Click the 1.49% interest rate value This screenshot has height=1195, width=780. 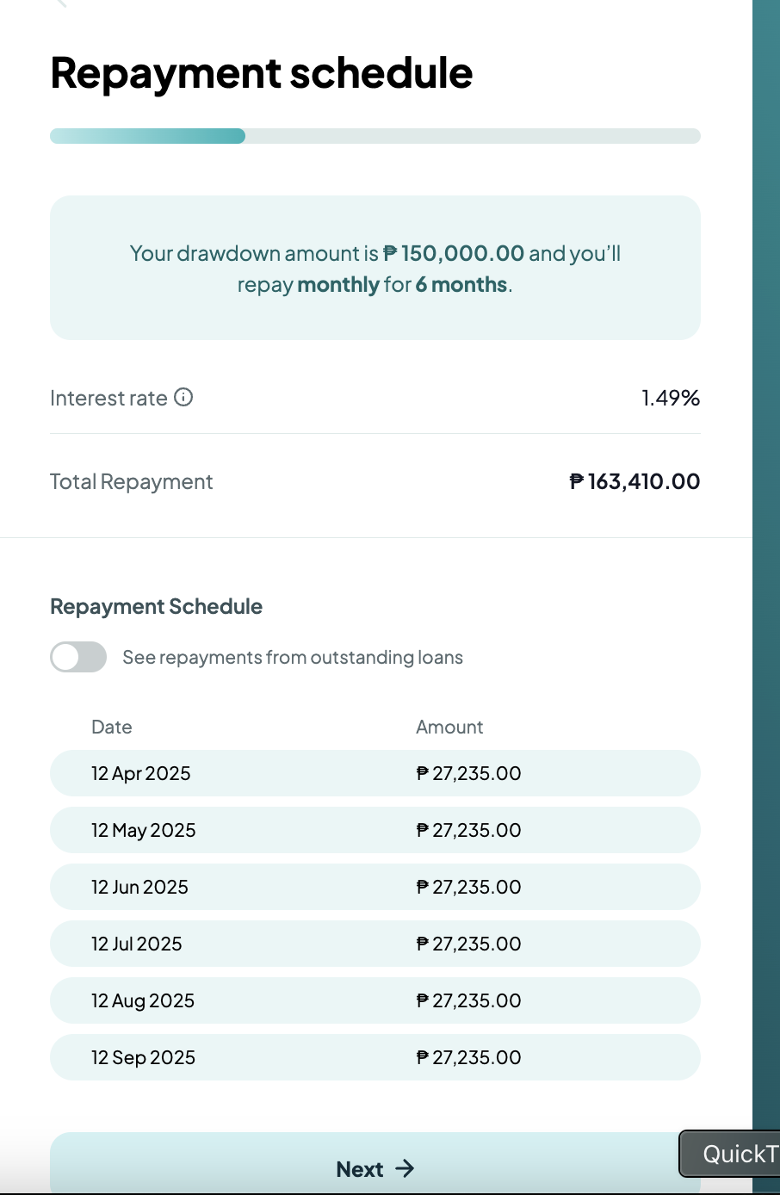click(x=670, y=398)
